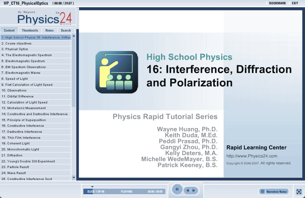Open the Search tab
Screen dimensions: 305x198
66,31
